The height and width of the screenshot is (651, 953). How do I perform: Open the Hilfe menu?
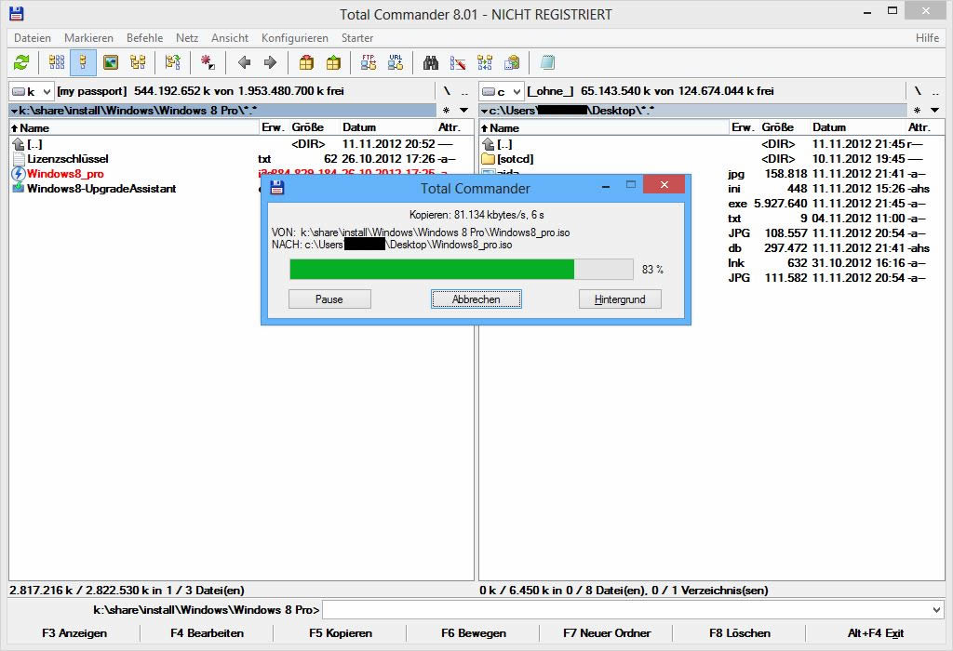[x=928, y=37]
